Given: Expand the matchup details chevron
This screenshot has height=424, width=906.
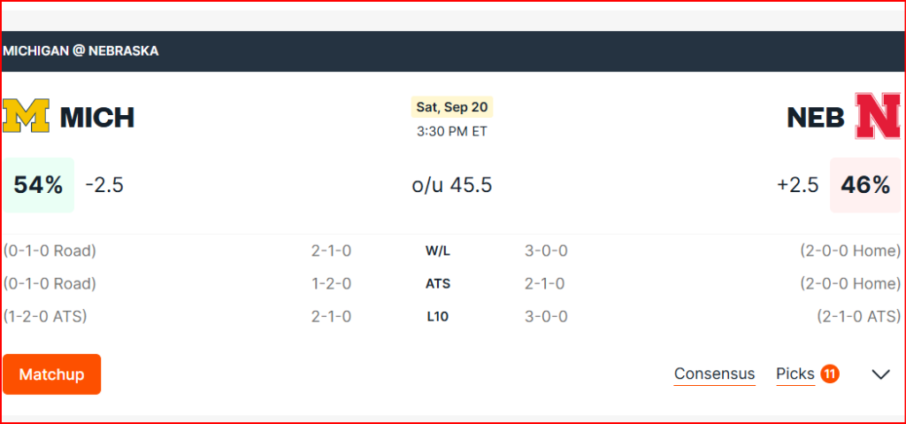Looking at the screenshot, I should (880, 374).
